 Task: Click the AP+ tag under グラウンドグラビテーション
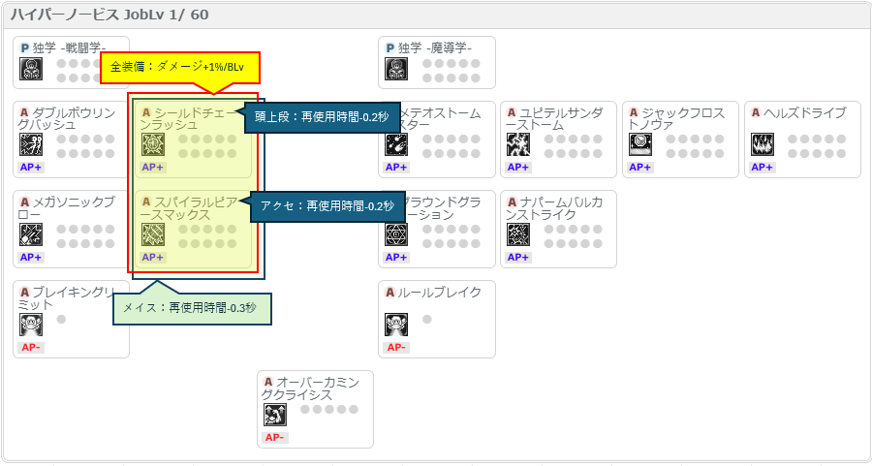pyautogui.click(x=396, y=258)
